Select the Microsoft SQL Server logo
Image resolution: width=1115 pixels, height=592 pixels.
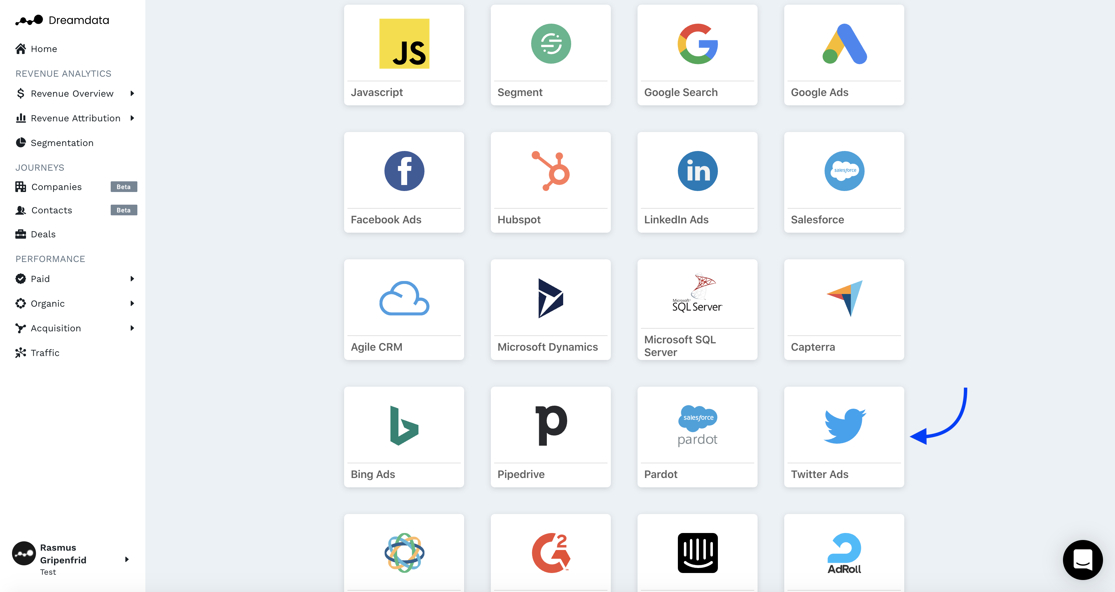[x=698, y=293]
